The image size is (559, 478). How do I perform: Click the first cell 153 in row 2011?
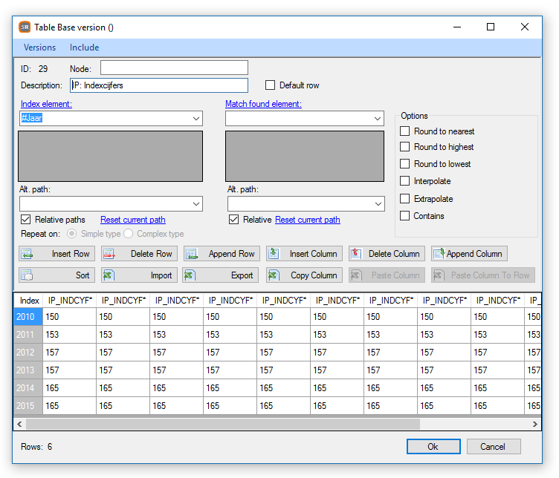pos(70,335)
